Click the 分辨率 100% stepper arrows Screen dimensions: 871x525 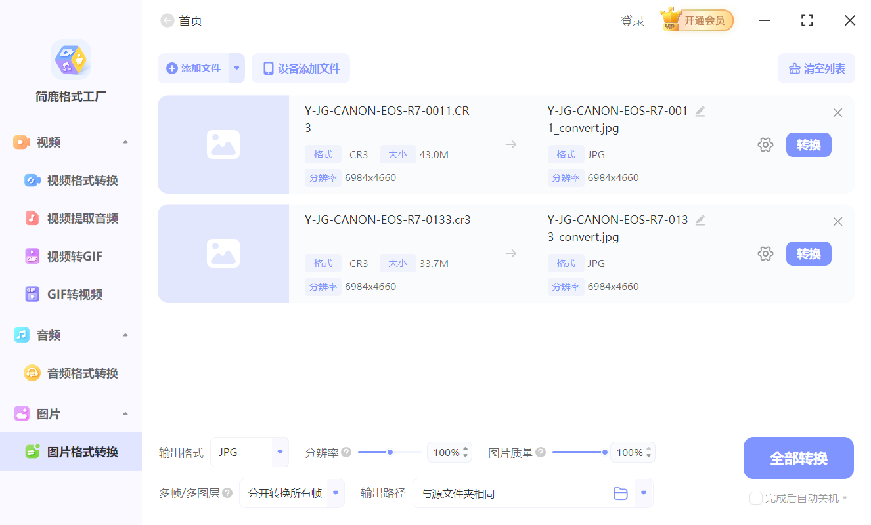click(x=466, y=452)
